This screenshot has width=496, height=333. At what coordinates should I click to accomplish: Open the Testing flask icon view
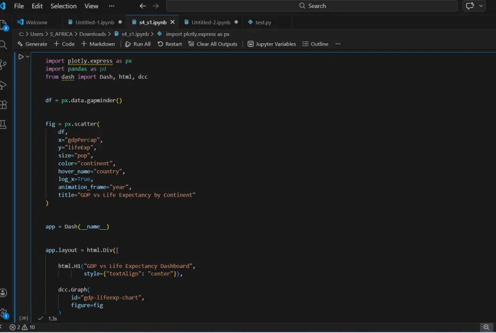(4, 124)
